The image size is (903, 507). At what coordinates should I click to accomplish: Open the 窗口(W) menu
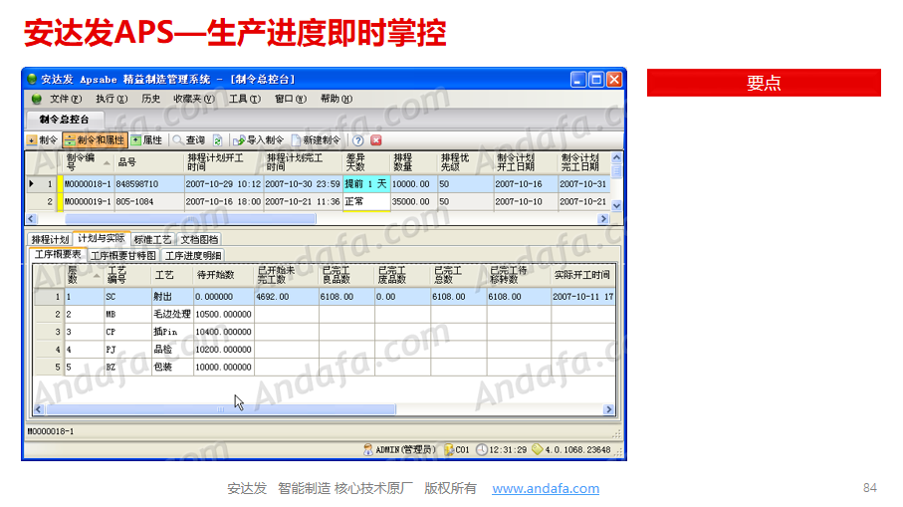coord(291,99)
